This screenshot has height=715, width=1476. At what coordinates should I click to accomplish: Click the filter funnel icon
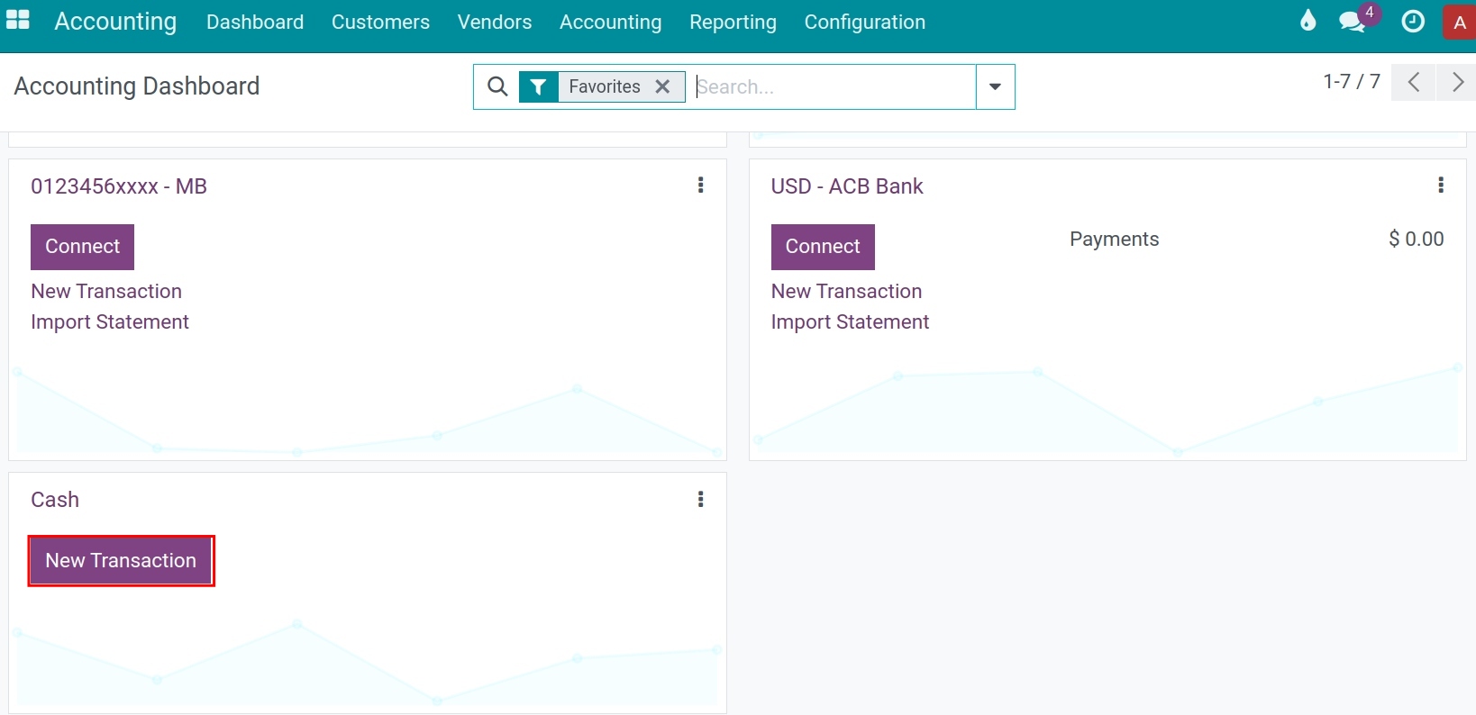(538, 86)
